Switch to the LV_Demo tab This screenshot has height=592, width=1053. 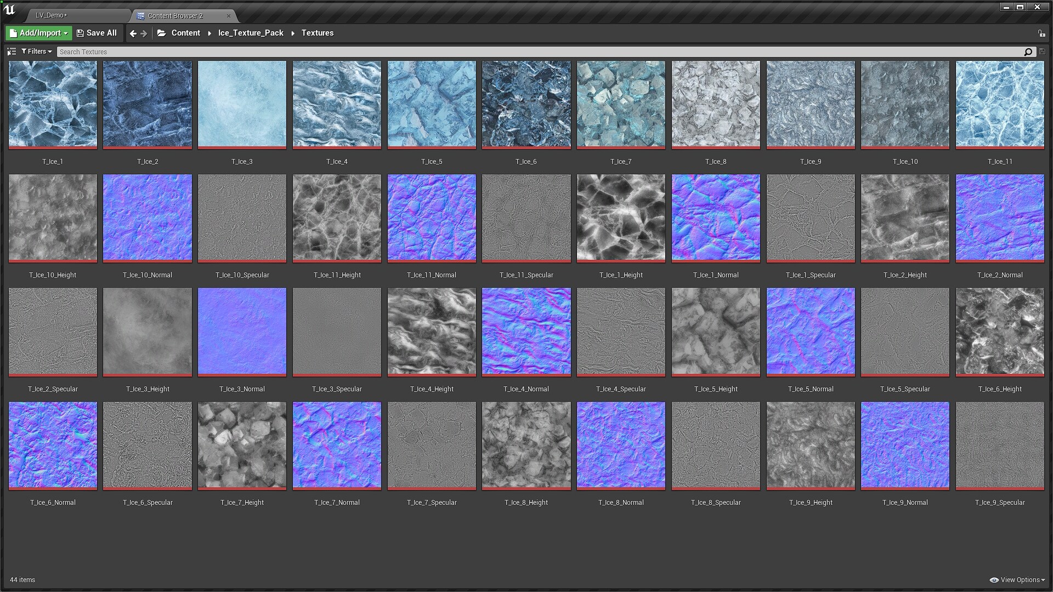tap(51, 15)
